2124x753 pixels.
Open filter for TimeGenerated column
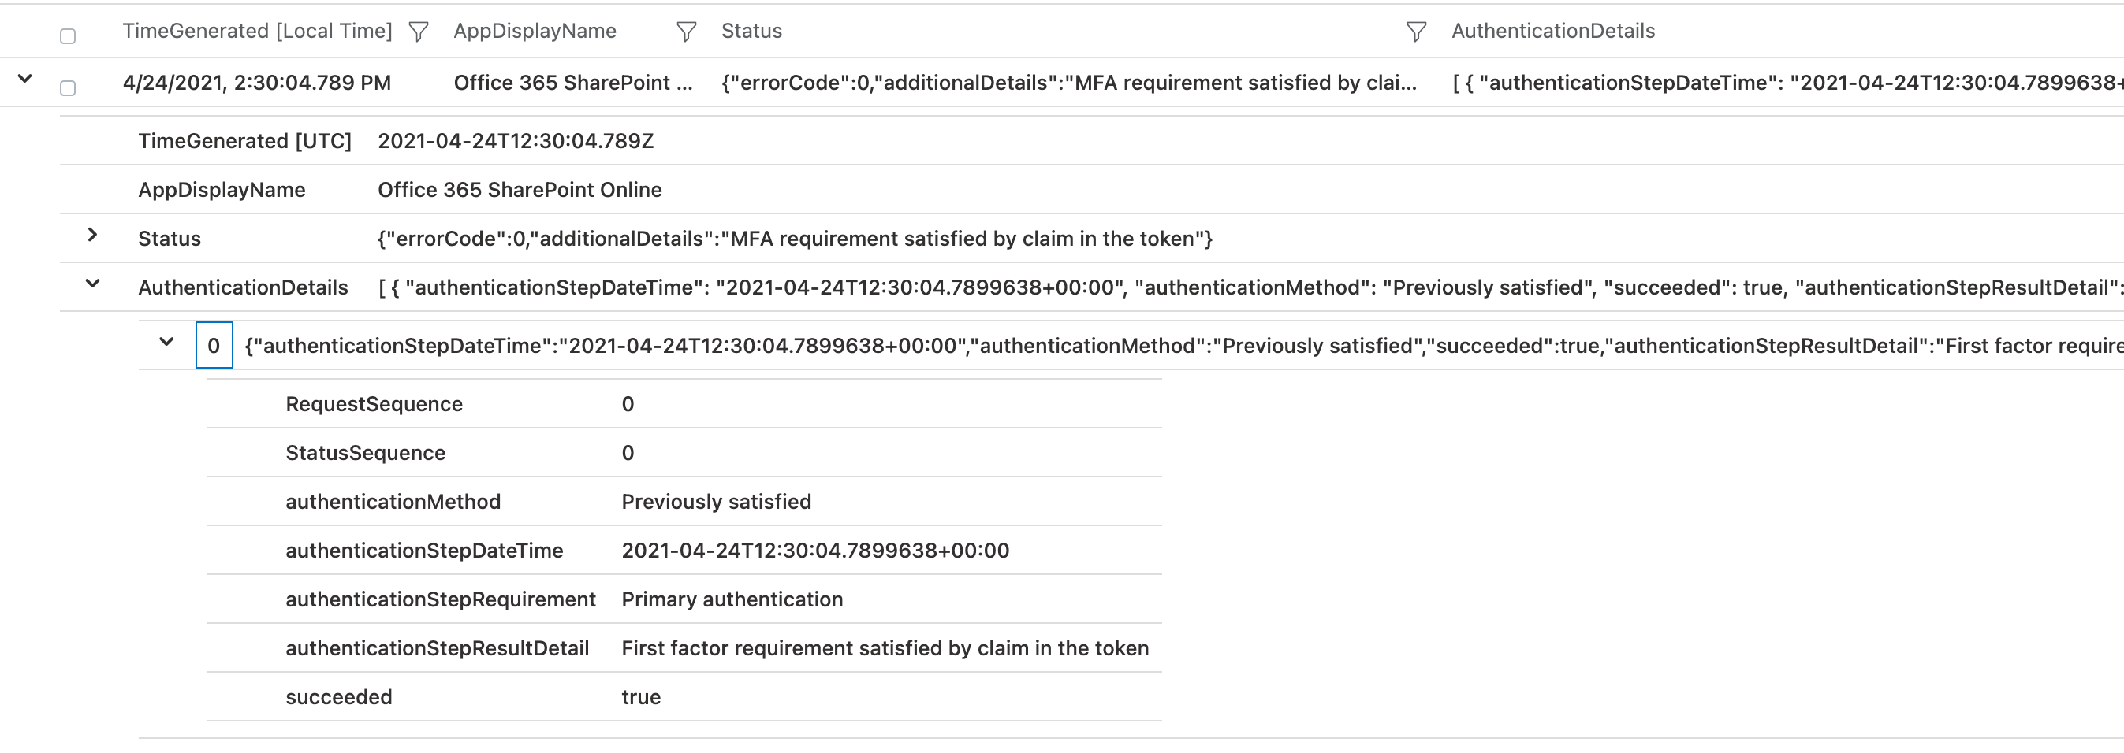tap(419, 32)
